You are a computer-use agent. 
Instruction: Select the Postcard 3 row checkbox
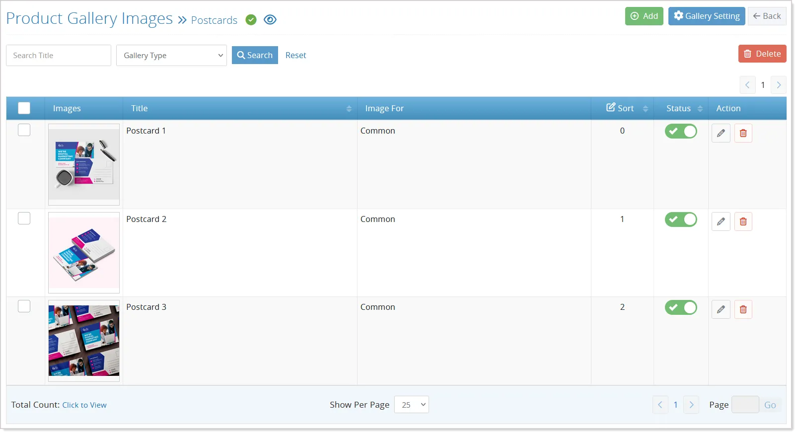24,306
